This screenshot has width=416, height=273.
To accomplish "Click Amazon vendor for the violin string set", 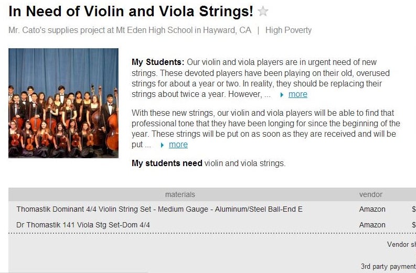I will (x=372, y=209).
